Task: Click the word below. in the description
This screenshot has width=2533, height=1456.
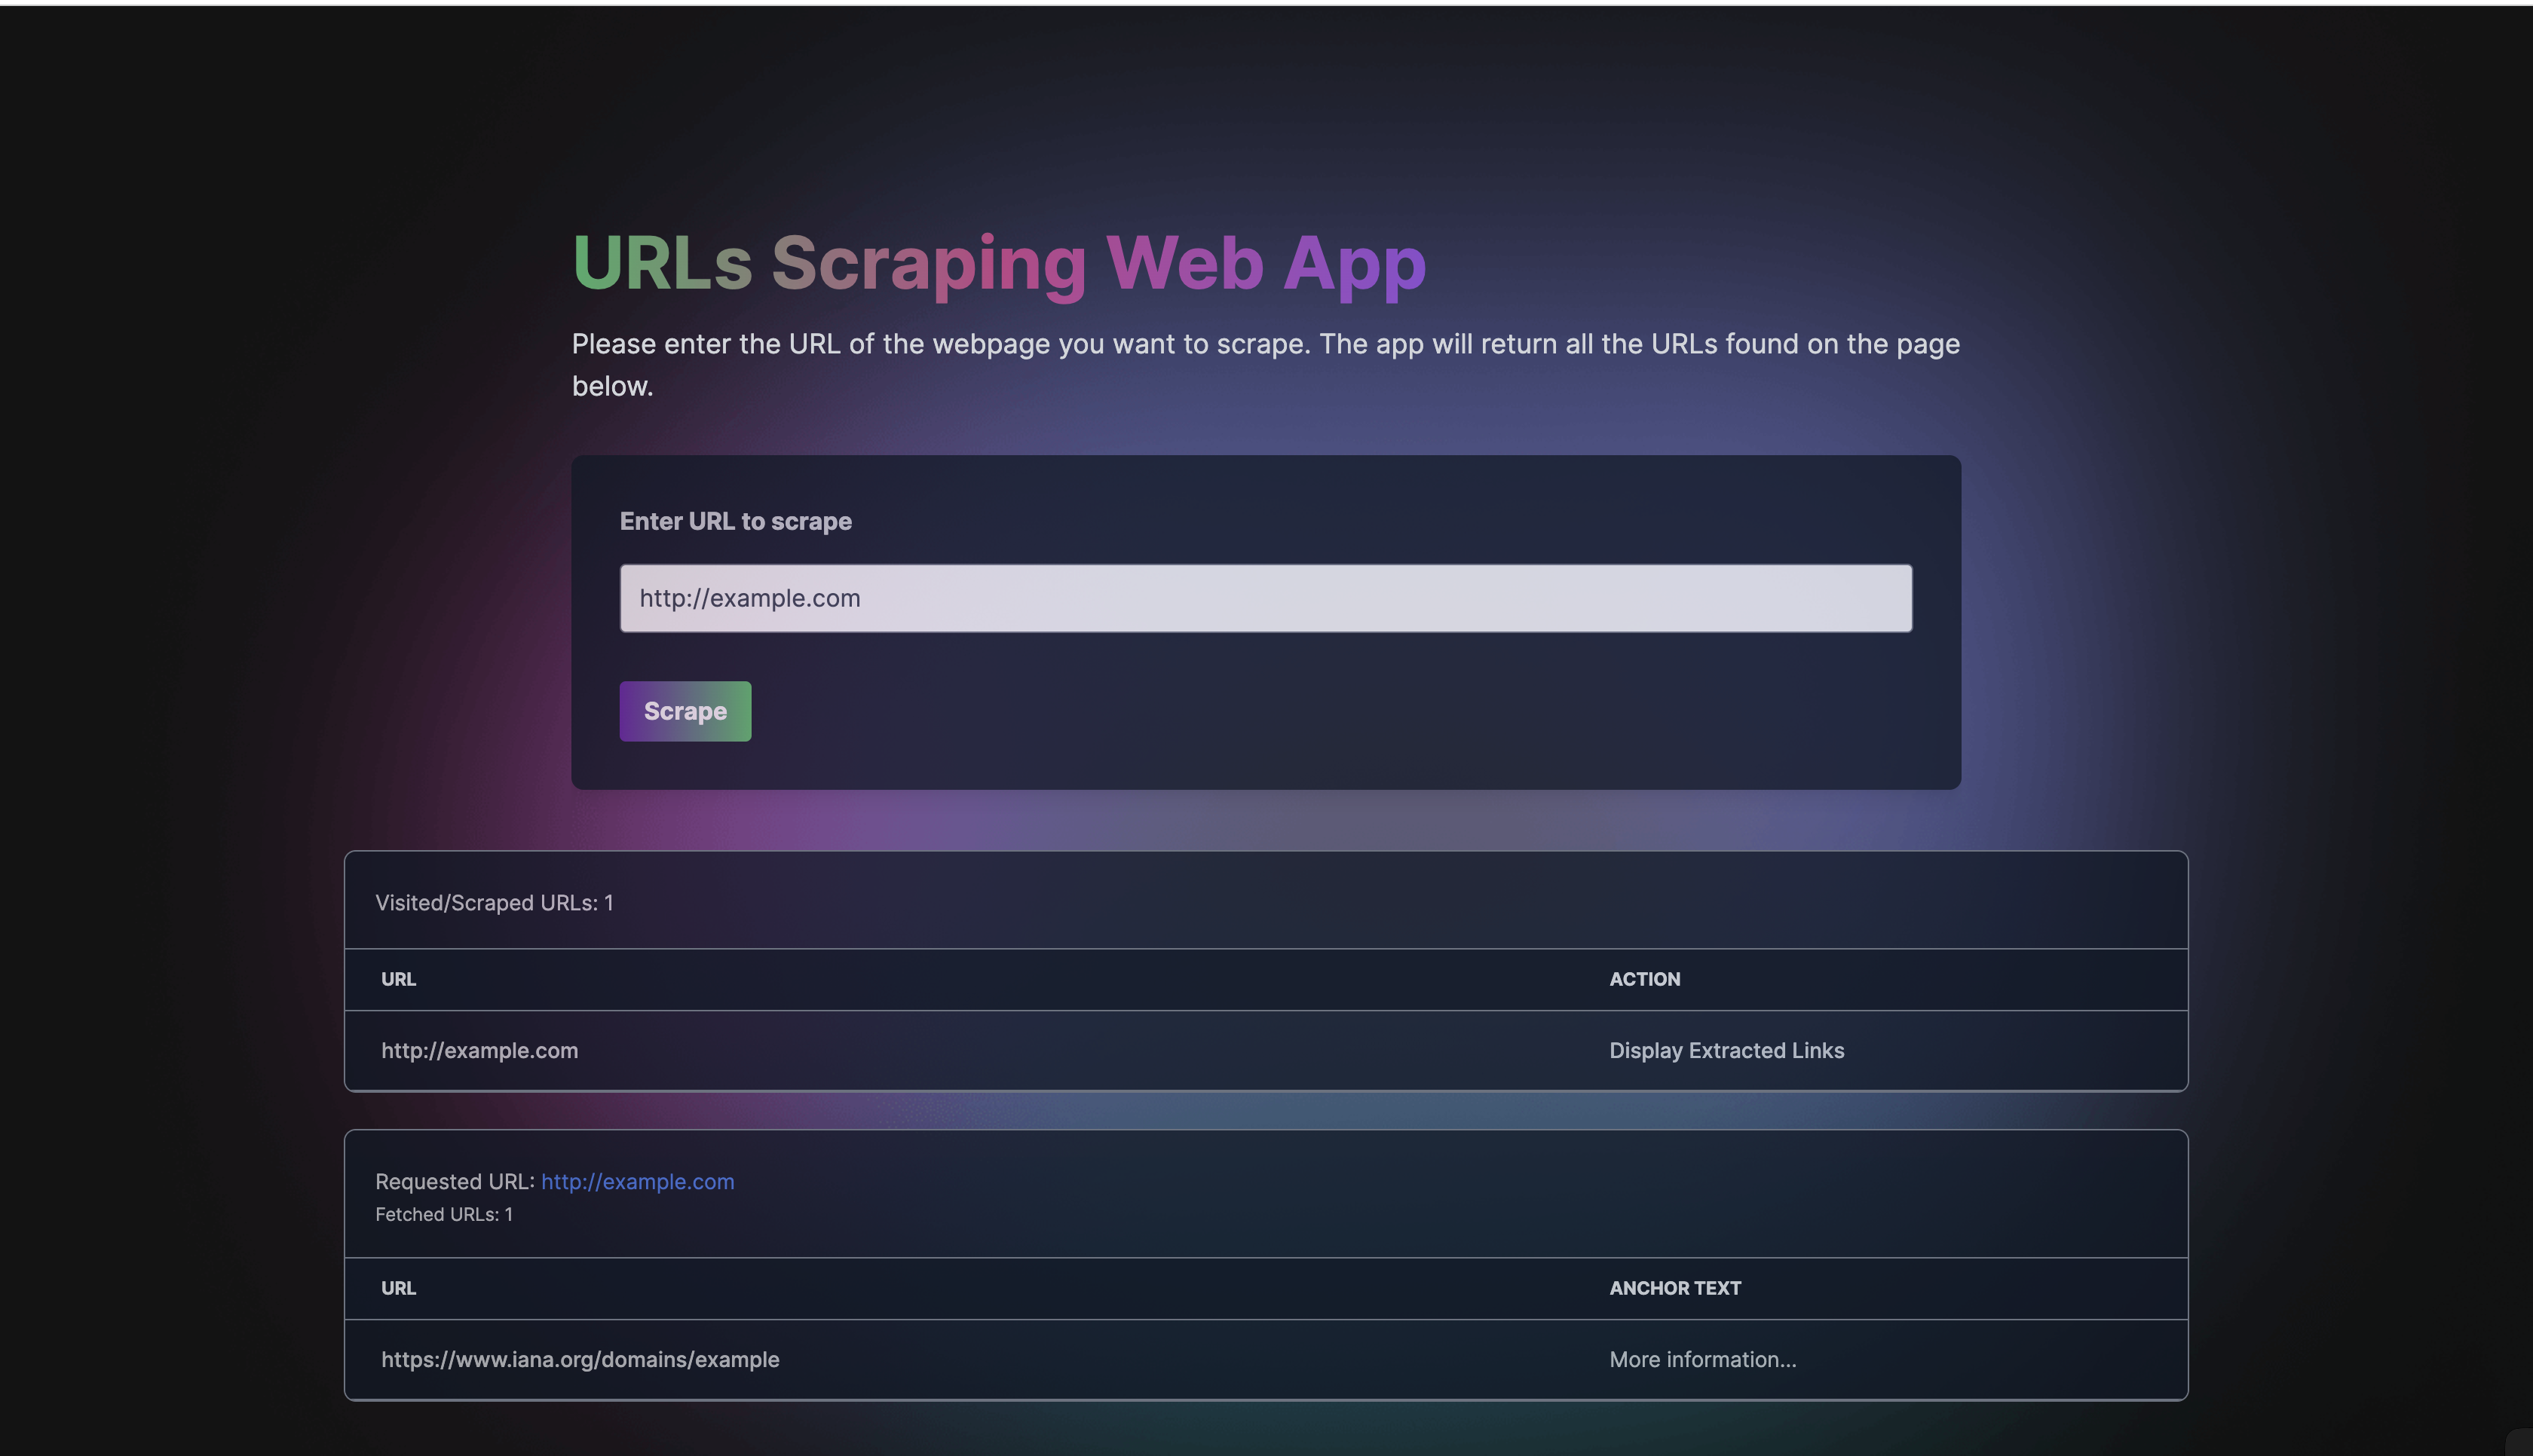Action: [x=612, y=386]
